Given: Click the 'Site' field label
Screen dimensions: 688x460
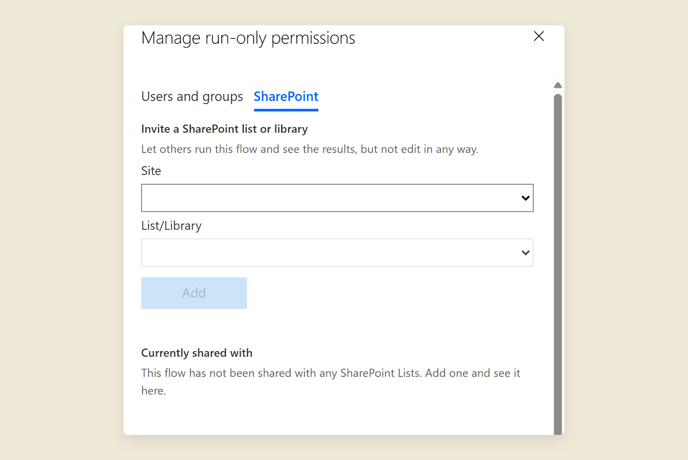Looking at the screenshot, I should 151,171.
